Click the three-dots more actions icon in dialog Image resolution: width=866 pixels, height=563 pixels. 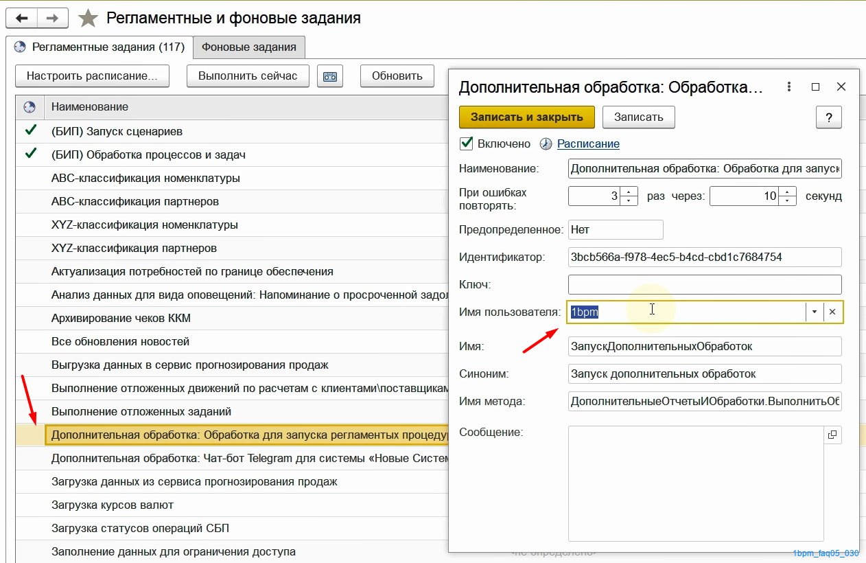tap(789, 87)
